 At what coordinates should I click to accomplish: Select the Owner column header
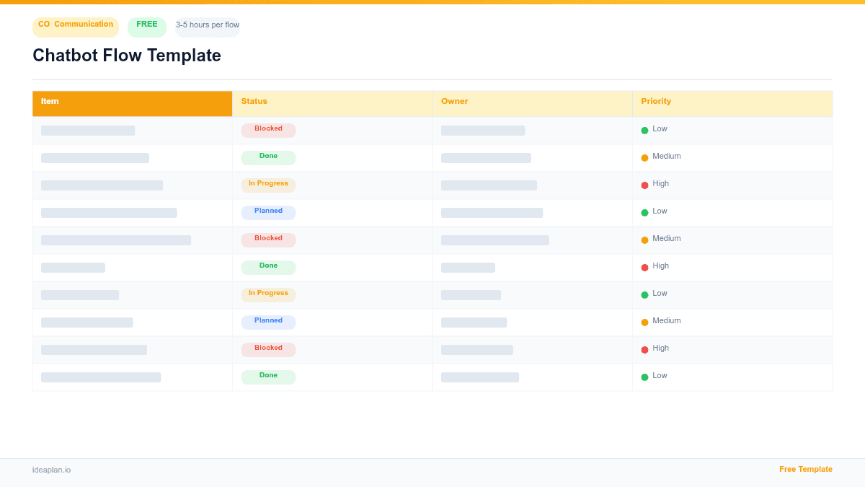click(x=454, y=101)
